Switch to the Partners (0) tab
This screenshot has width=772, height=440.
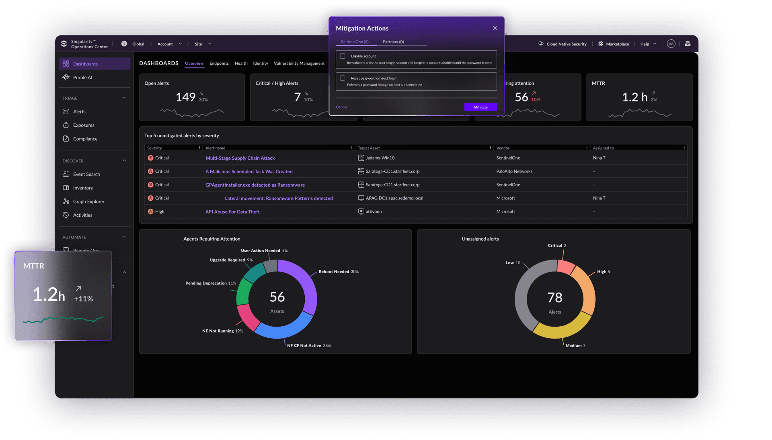tap(393, 42)
